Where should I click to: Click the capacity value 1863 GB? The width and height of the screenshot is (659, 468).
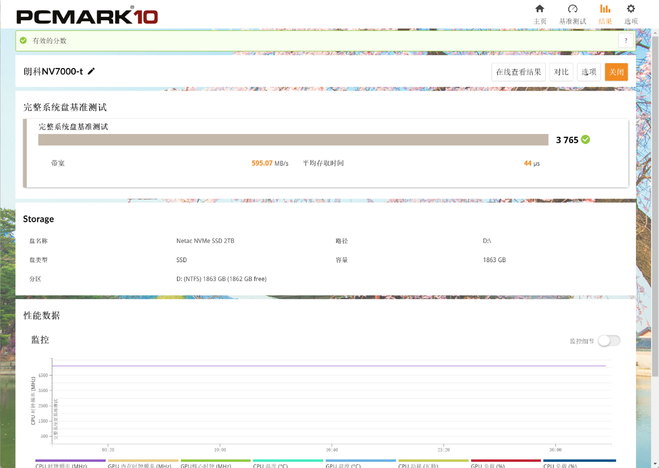[x=494, y=260]
